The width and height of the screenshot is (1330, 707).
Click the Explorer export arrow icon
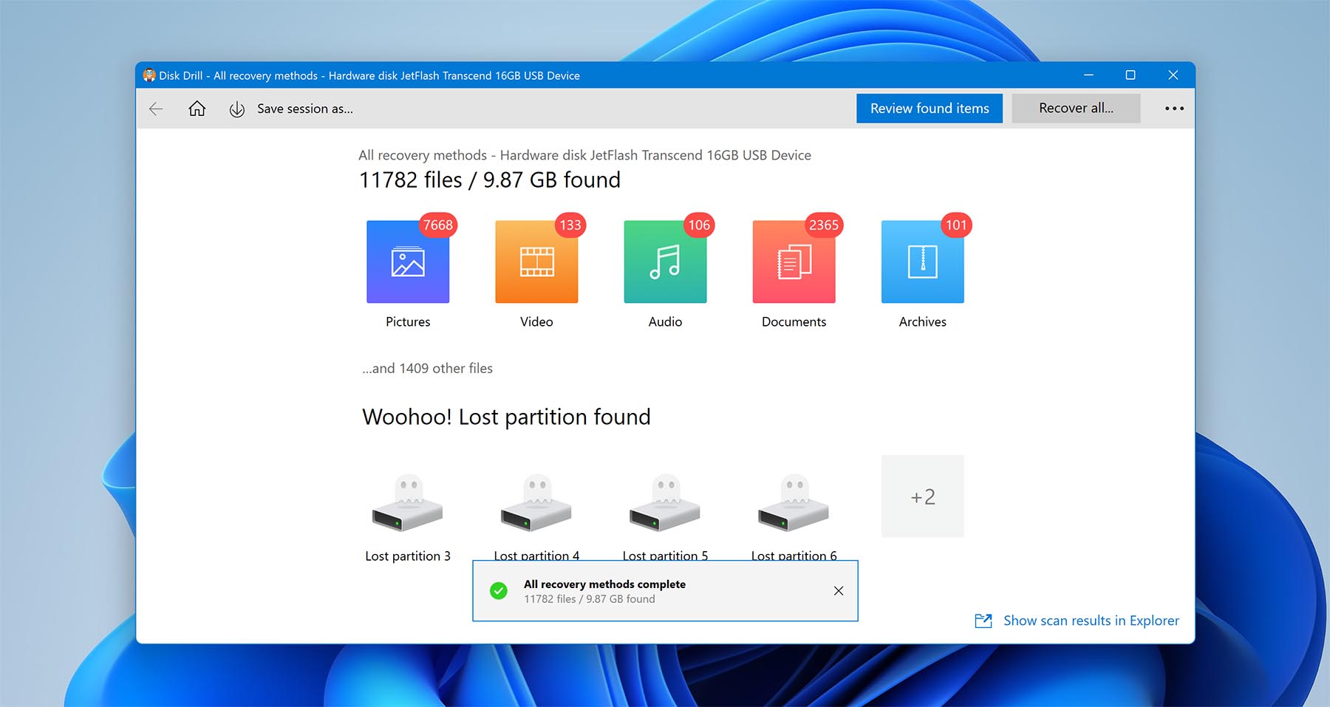pos(983,621)
